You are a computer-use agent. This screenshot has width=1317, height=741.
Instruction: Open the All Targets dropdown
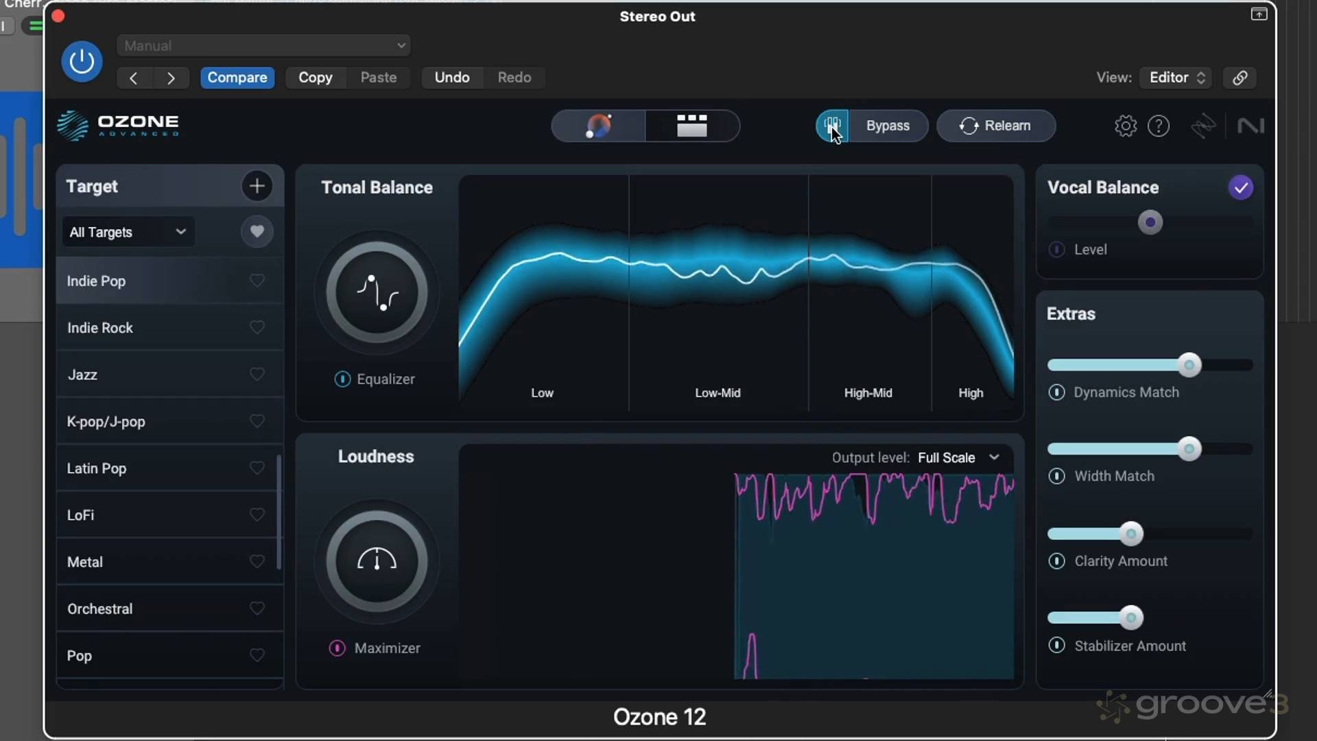pyautogui.click(x=128, y=232)
